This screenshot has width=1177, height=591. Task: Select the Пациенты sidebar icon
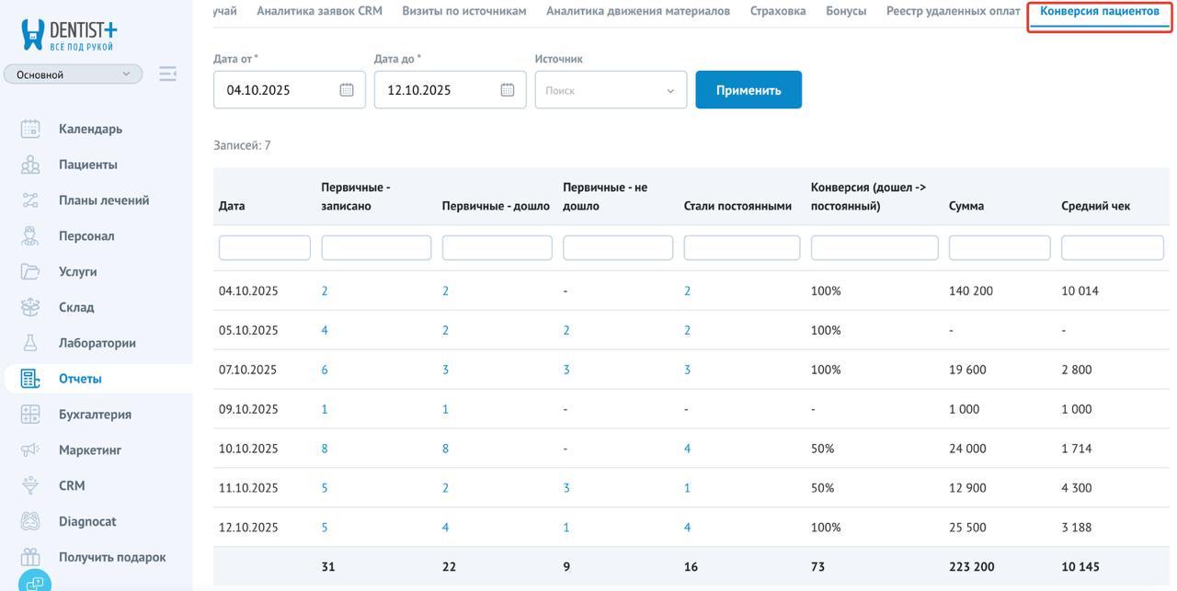29,164
